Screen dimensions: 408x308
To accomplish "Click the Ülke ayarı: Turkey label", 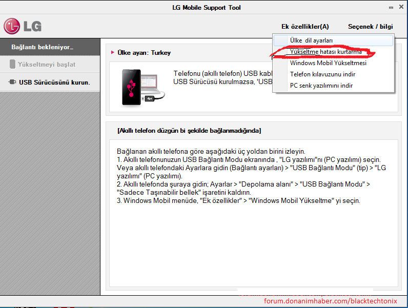I will point(144,53).
